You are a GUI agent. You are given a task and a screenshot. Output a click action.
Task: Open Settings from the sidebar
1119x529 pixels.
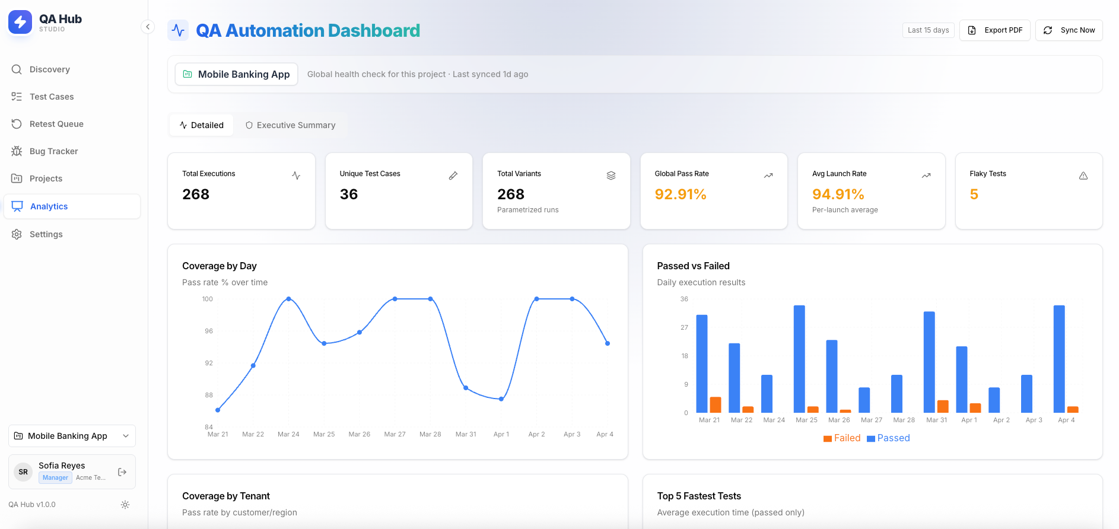pos(72,234)
